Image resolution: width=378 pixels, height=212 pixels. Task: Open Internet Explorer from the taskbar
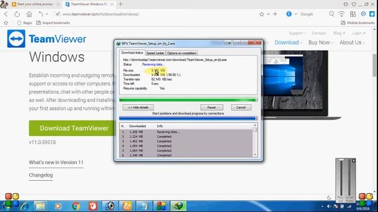click(x=25, y=206)
